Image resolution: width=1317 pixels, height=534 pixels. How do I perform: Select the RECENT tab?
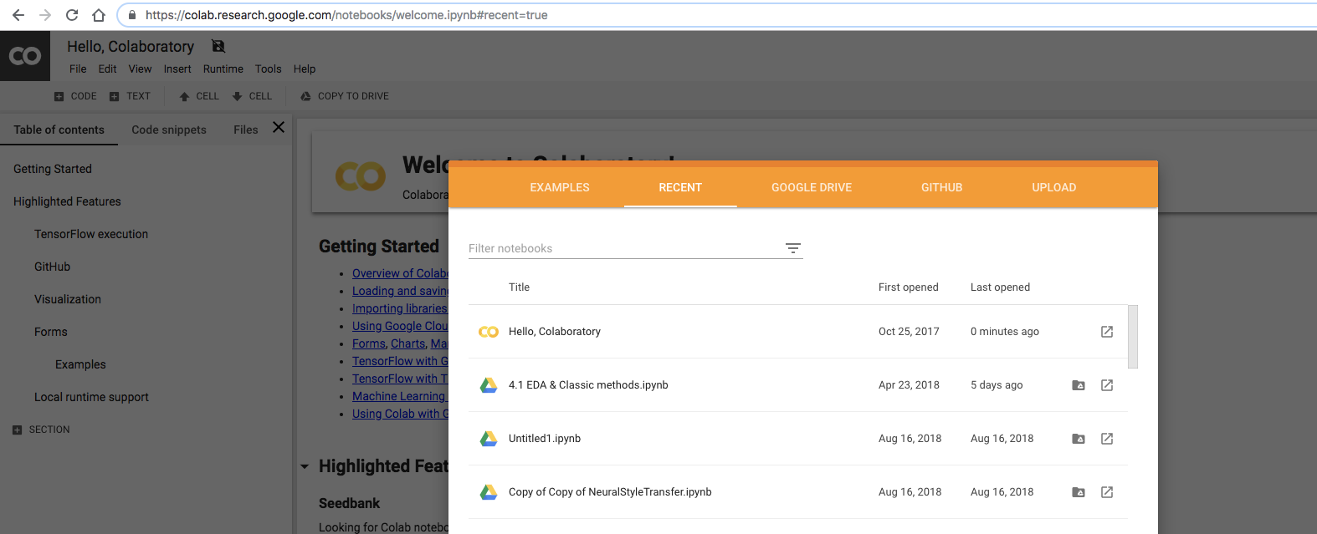(x=680, y=187)
